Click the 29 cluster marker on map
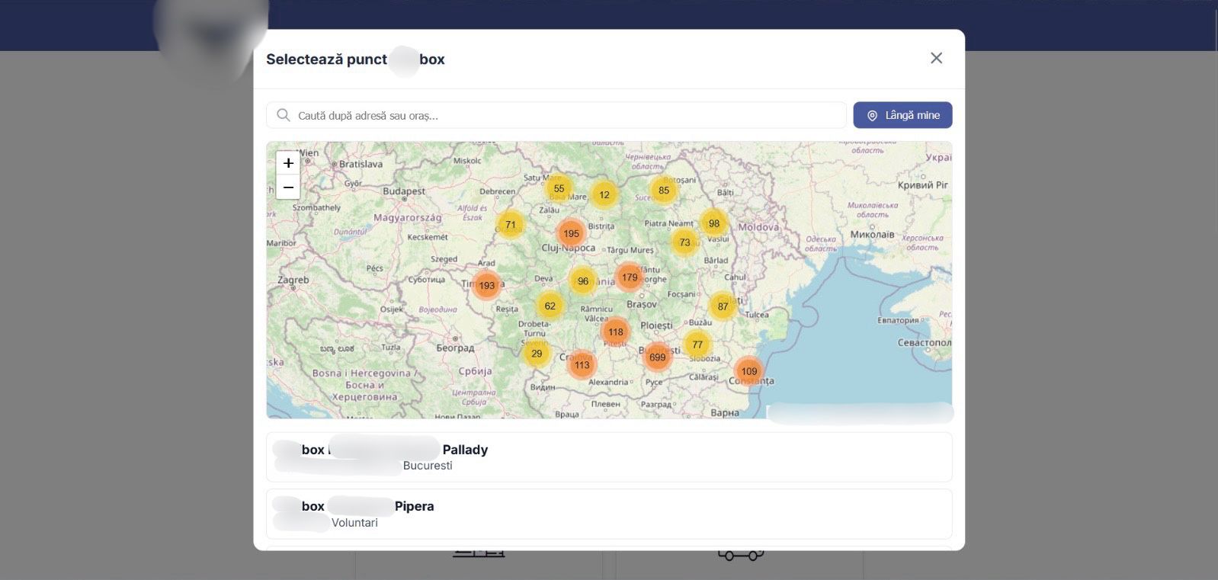This screenshot has width=1218, height=580. click(x=537, y=354)
